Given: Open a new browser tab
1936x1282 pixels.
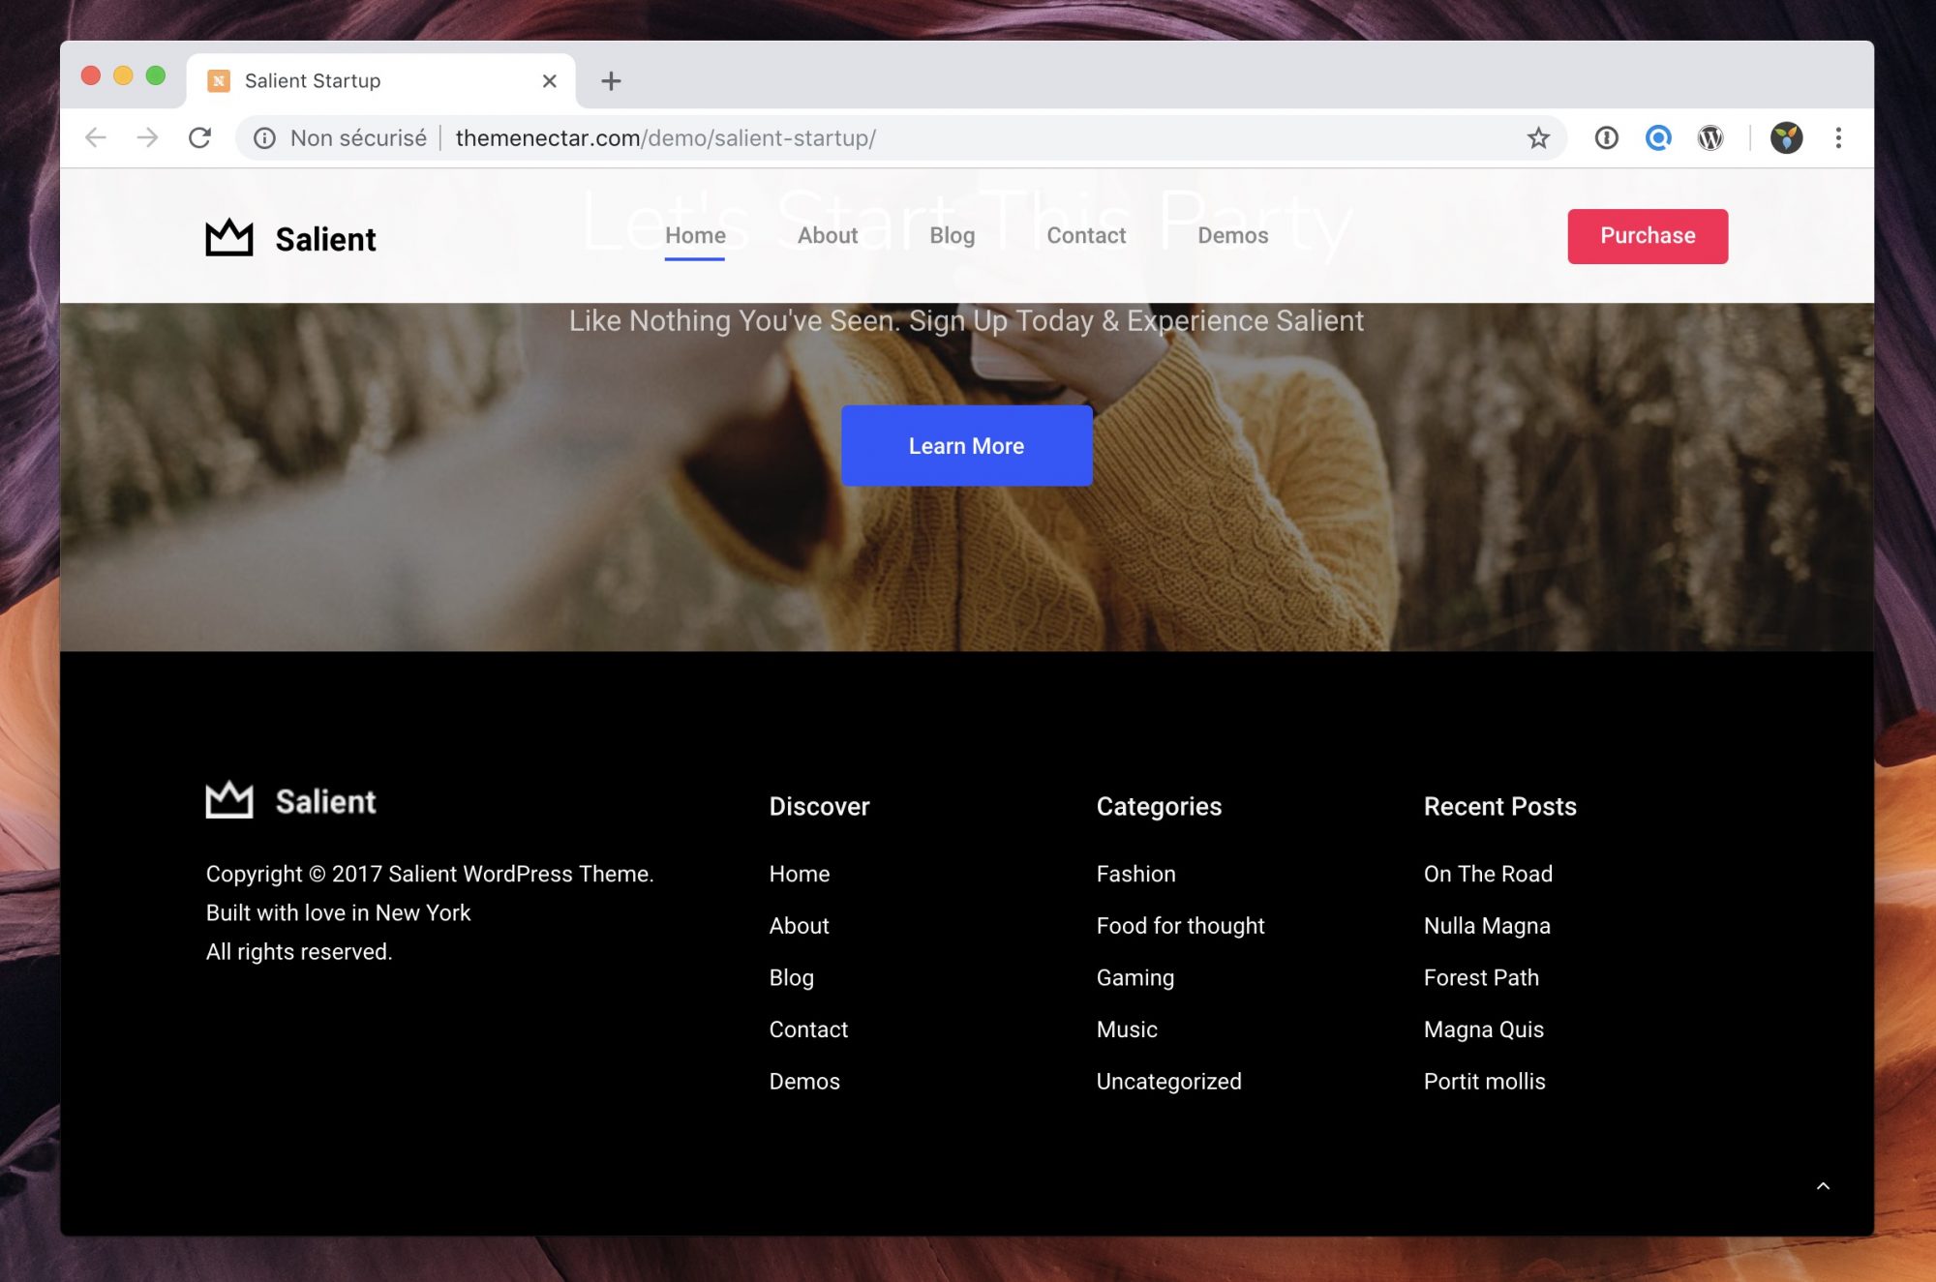Looking at the screenshot, I should point(611,81).
